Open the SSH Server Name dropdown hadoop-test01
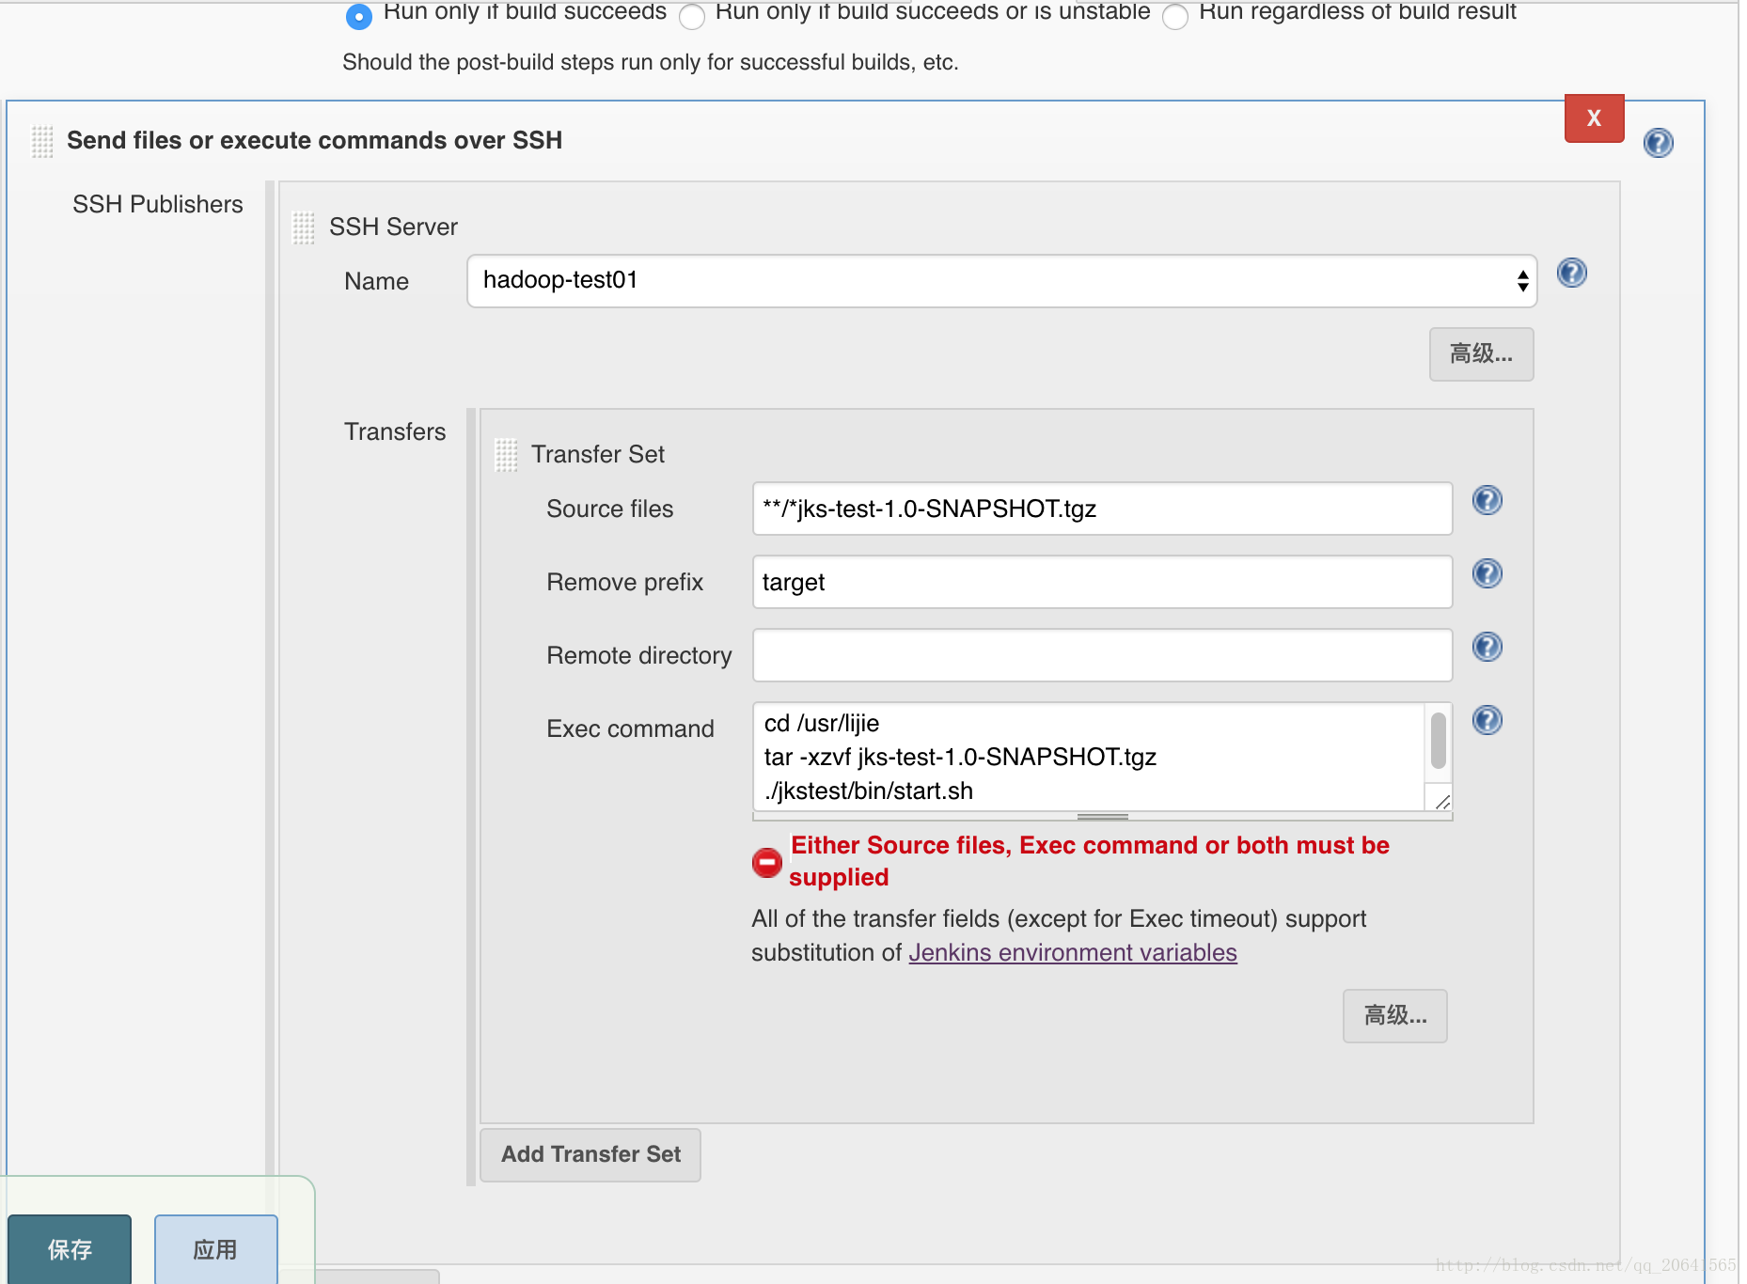The image size is (1747, 1284). pos(1001,280)
